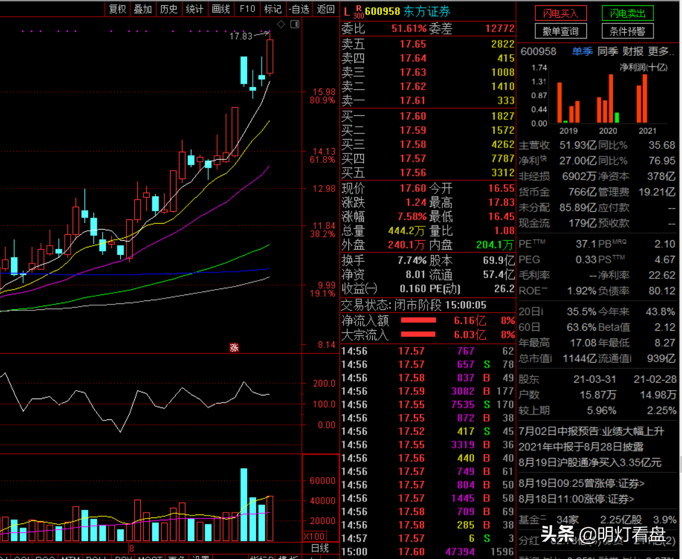
Task: Click the 最高 value 17.83
Action: click(501, 202)
